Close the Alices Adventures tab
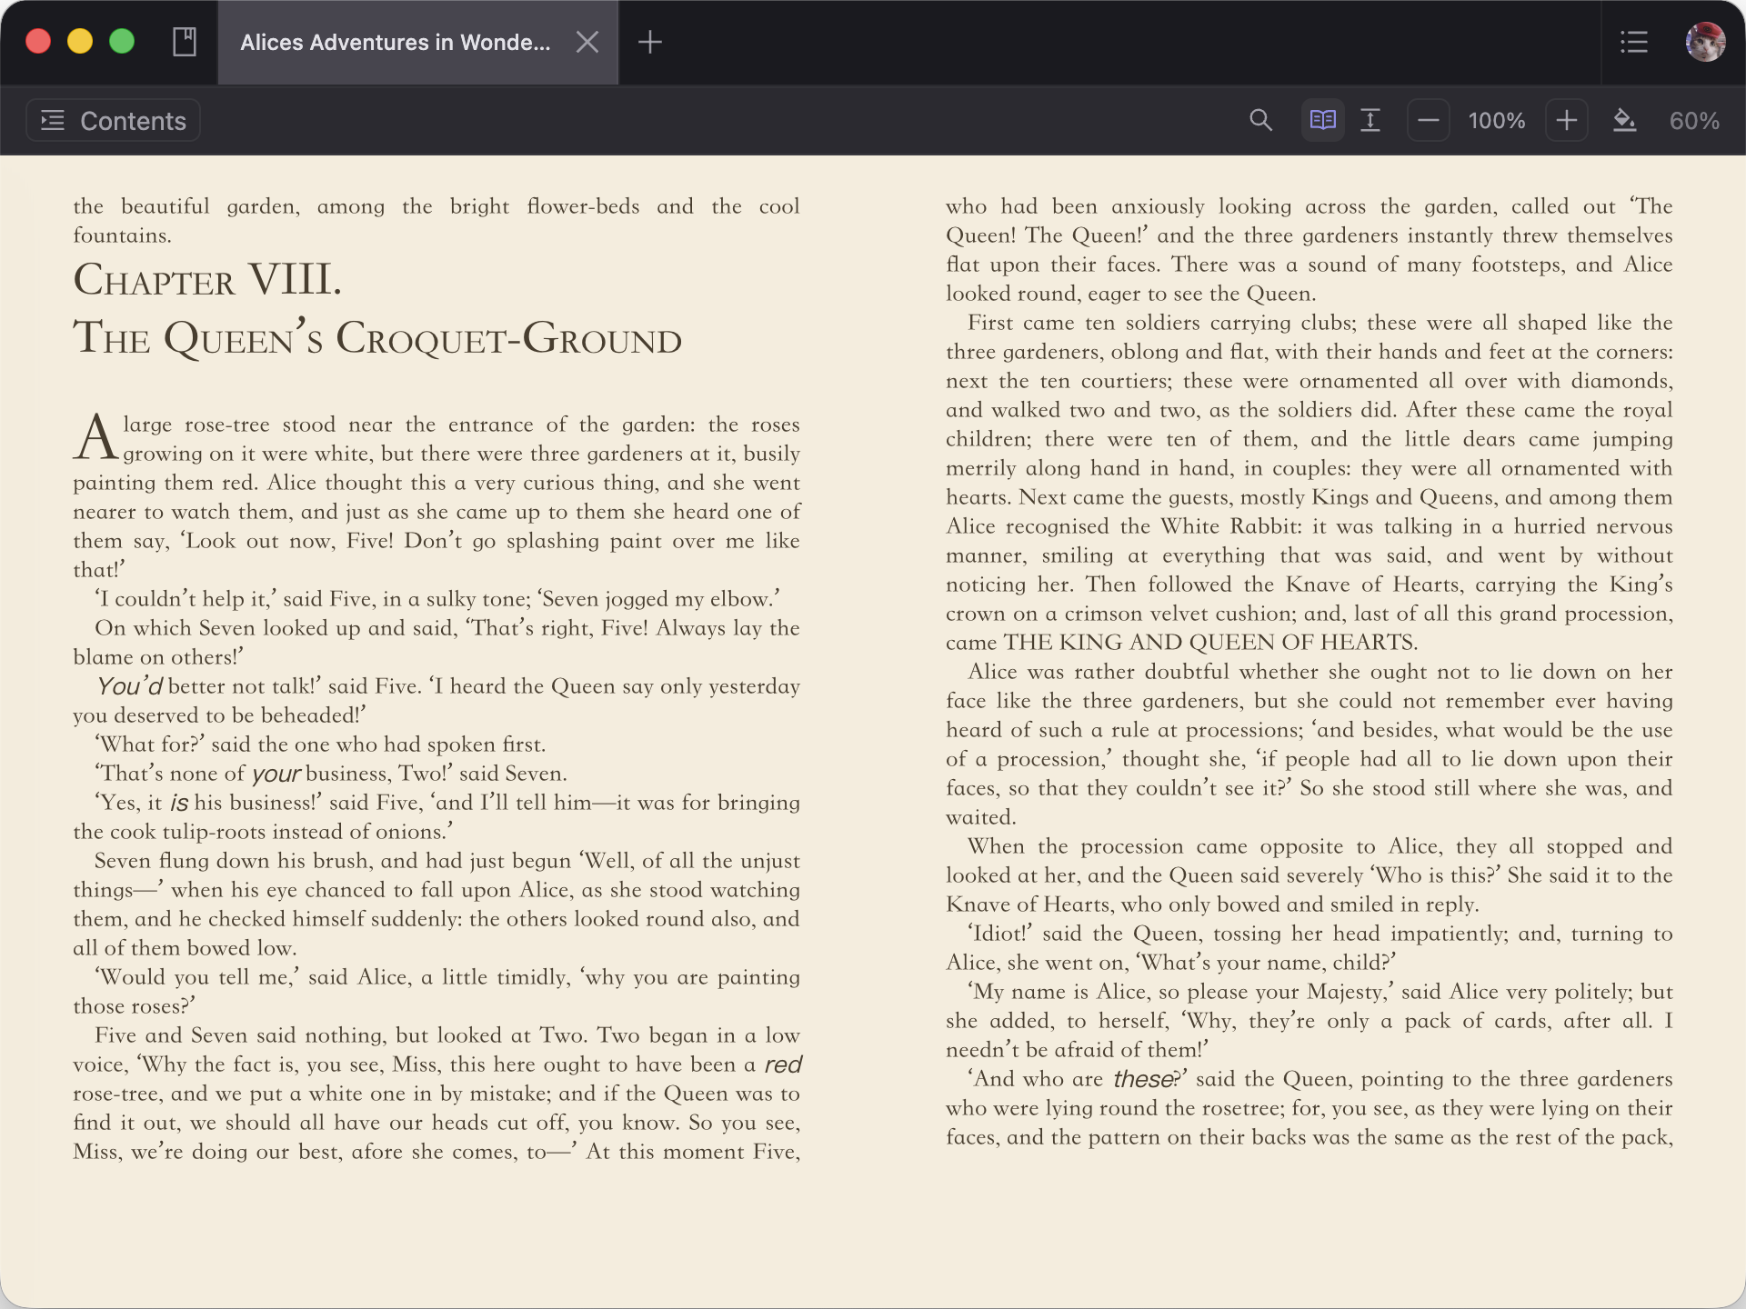This screenshot has width=1746, height=1309. tap(587, 42)
